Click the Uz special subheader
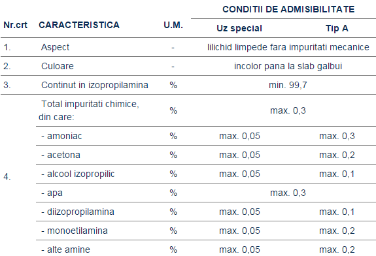The width and height of the screenshot is (376, 256). tap(239, 28)
